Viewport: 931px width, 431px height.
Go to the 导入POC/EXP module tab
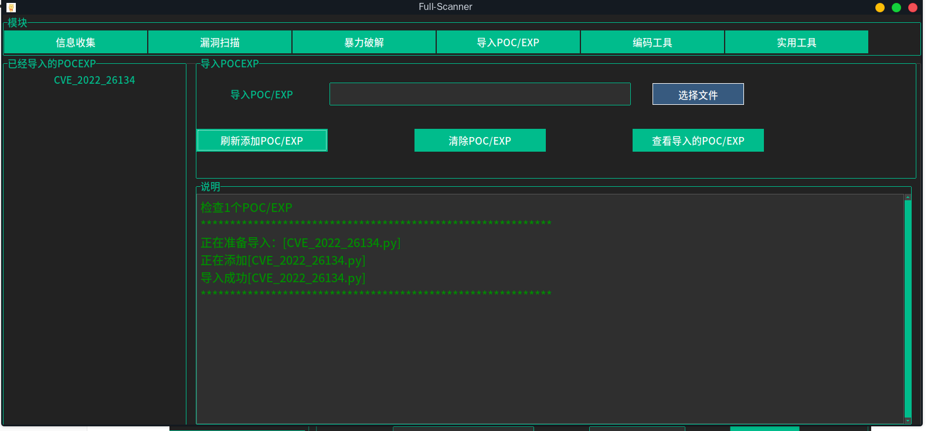508,42
